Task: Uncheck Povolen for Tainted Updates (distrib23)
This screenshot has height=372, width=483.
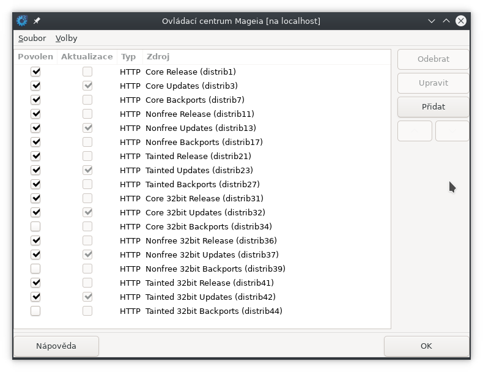Action: point(35,170)
